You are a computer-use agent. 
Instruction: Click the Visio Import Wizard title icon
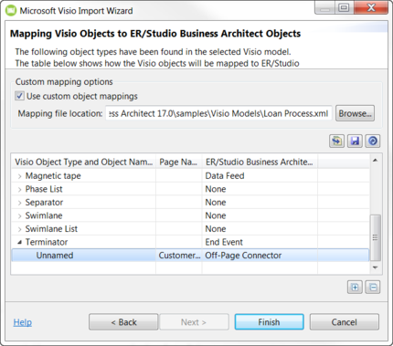click(x=11, y=11)
